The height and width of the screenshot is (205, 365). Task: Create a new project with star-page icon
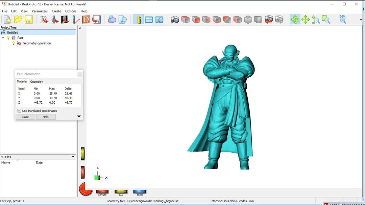tap(7, 20)
